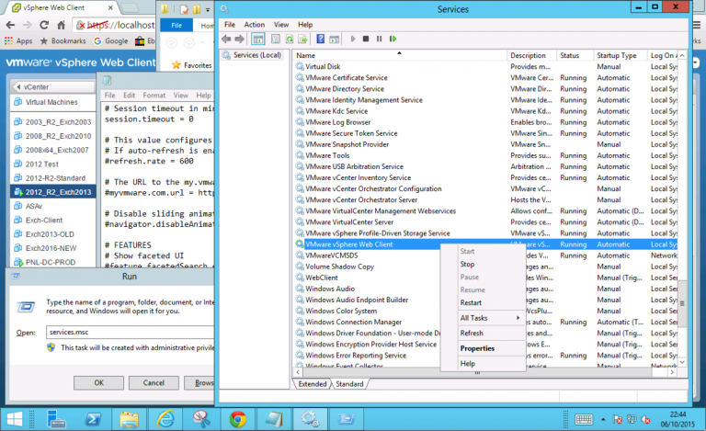
Task: Switch to the Standard tab
Action: (349, 384)
